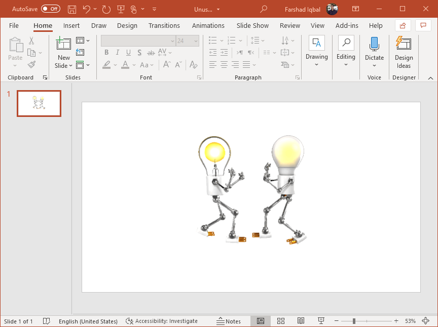Switch to Slide Sorter view in status bar
The height and width of the screenshot is (327, 438).
pos(280,321)
